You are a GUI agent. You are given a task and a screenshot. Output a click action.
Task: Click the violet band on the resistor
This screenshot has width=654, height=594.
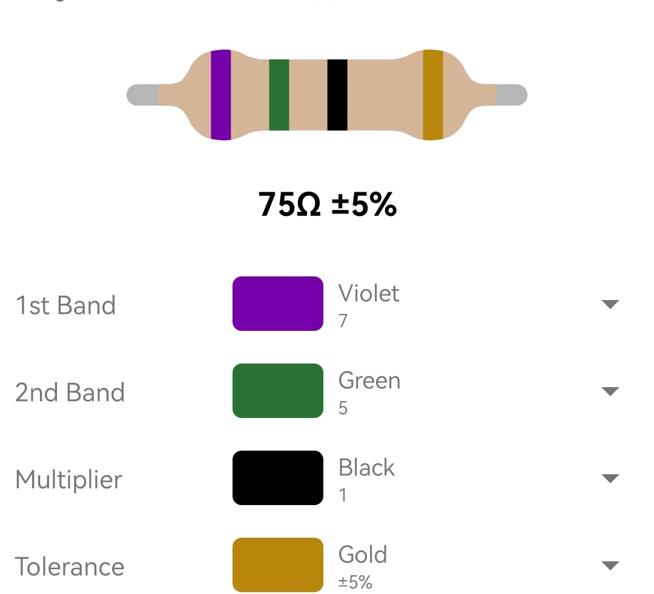click(220, 95)
